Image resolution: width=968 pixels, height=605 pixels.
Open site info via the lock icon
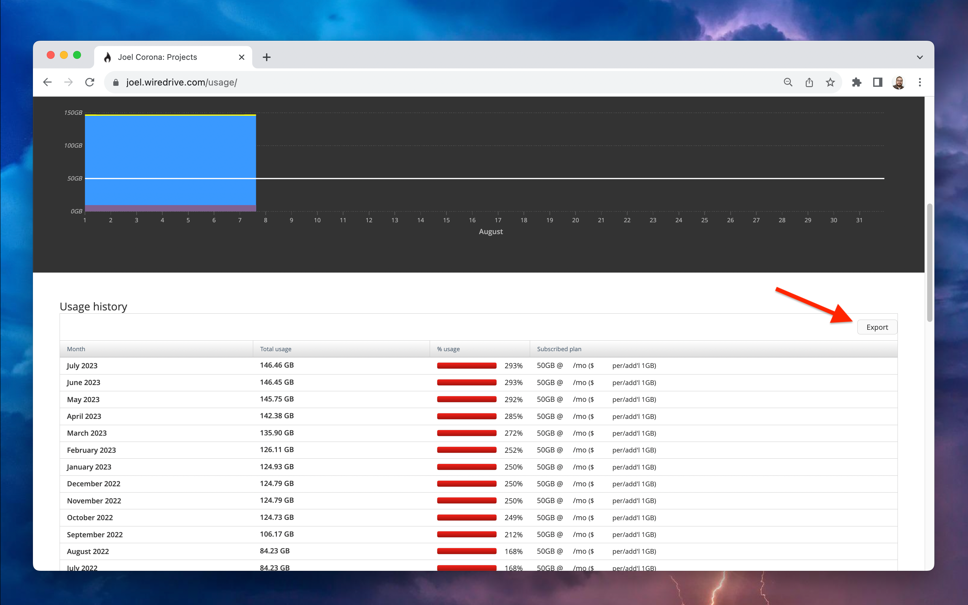pyautogui.click(x=116, y=83)
